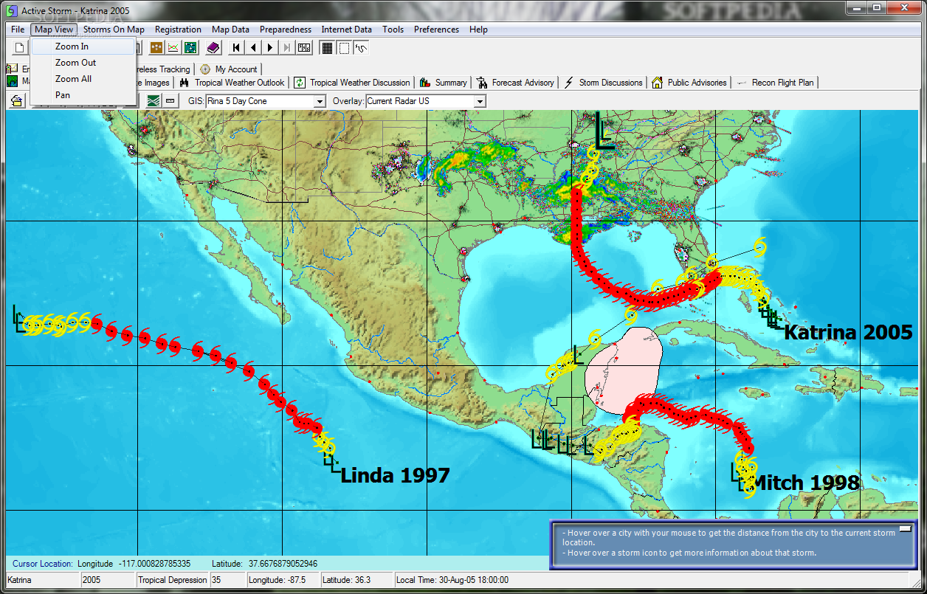This screenshot has width=927, height=594.
Task: Open the Internet Data menu
Action: coord(346,30)
